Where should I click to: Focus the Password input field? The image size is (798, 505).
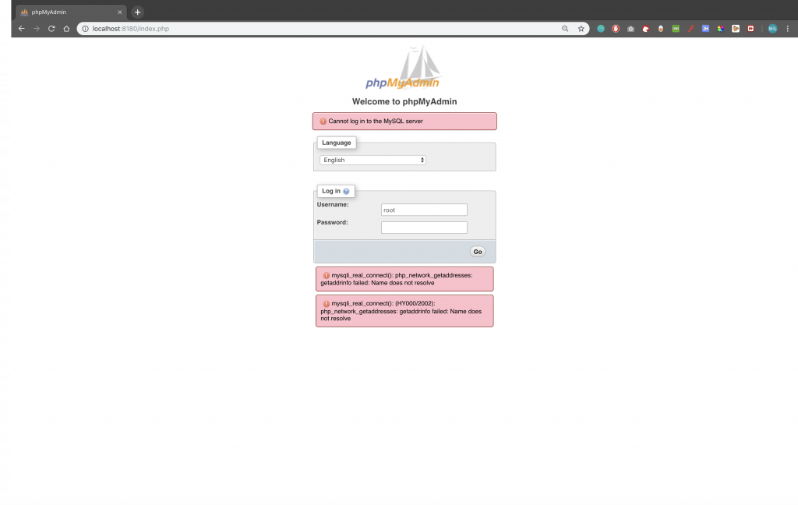tap(424, 228)
